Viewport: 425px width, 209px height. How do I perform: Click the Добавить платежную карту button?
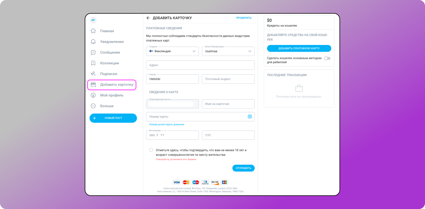pyautogui.click(x=299, y=48)
